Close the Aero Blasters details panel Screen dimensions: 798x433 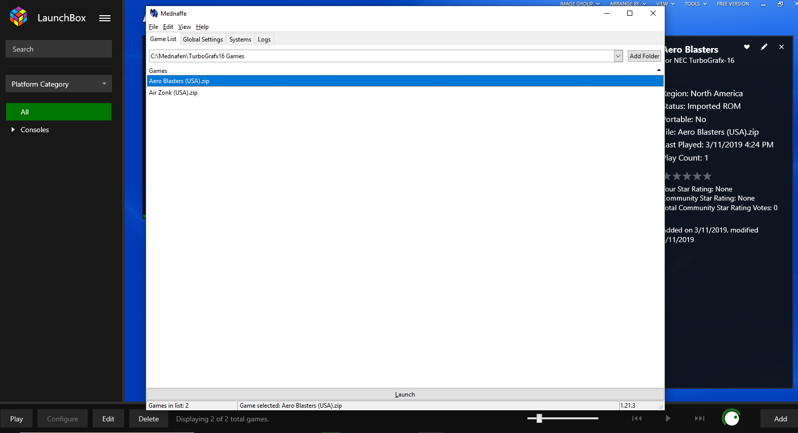point(781,47)
